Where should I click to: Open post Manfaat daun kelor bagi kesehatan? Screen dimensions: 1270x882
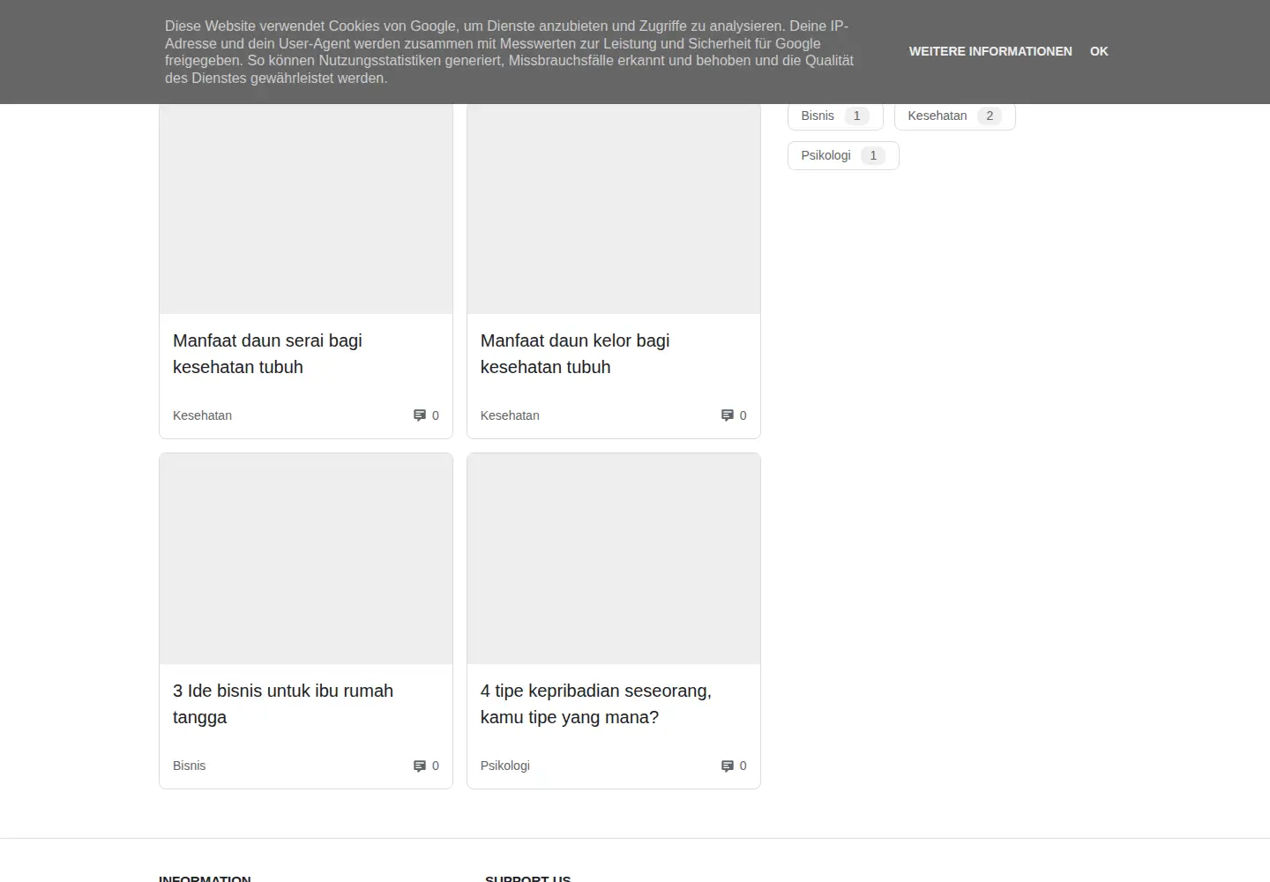pyautogui.click(x=575, y=354)
